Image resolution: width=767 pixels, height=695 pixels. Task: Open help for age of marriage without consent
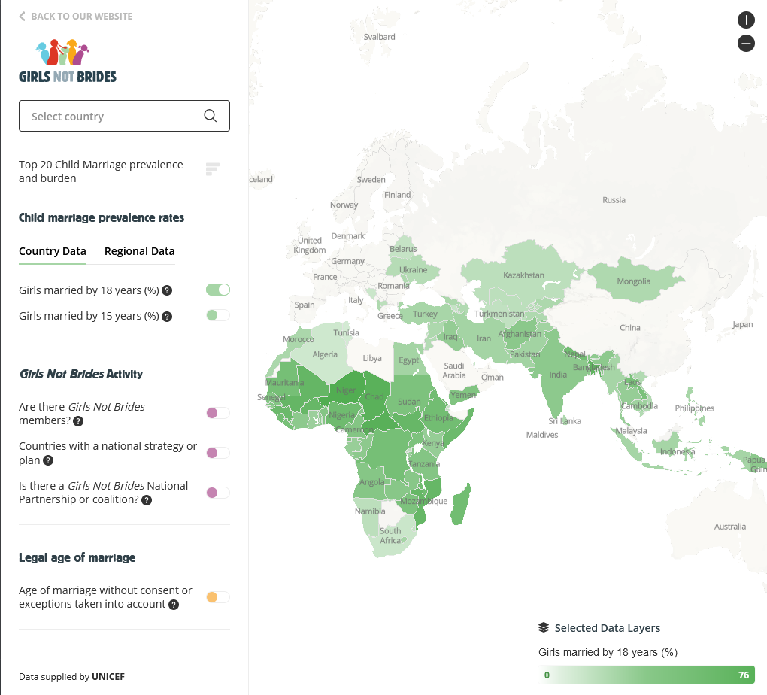coord(173,605)
